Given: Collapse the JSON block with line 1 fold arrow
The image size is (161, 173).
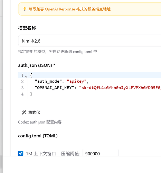Looking at the screenshot, I should pos(26,76).
